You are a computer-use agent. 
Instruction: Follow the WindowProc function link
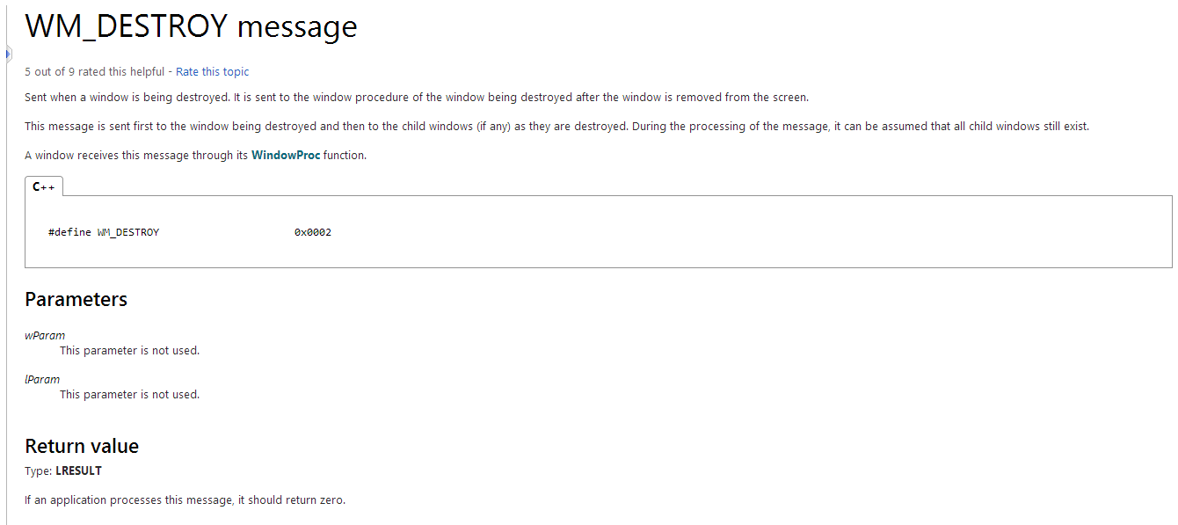(286, 156)
